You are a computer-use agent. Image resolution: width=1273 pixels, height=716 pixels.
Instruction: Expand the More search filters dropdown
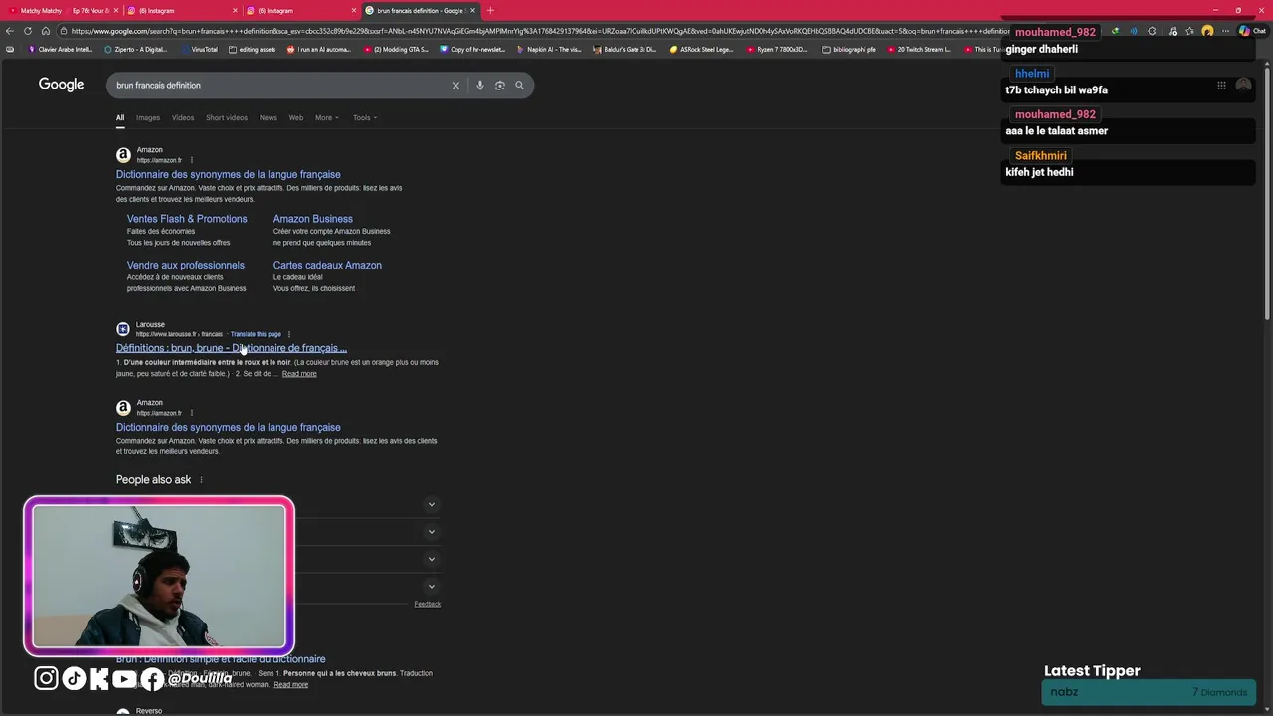tap(327, 118)
